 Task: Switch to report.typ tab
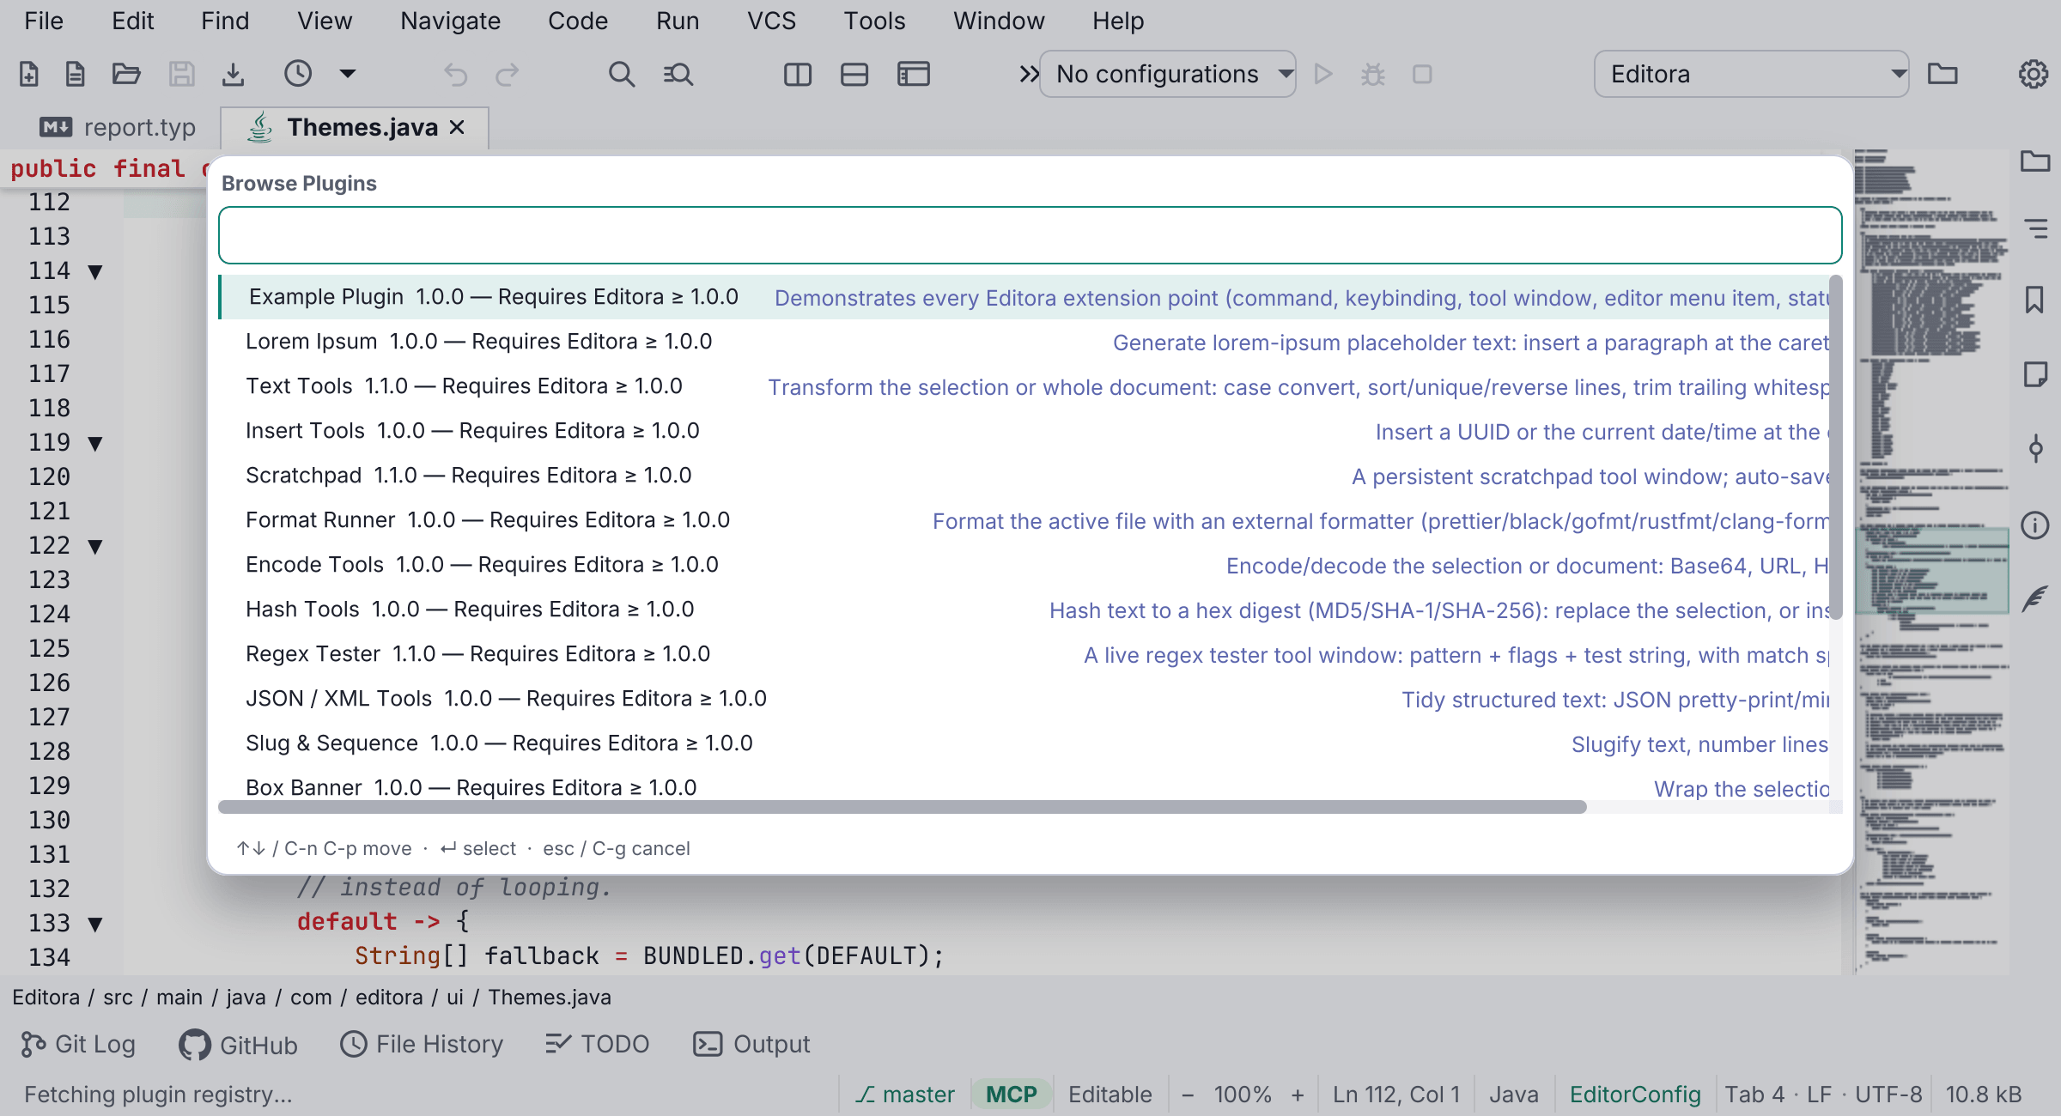click(x=118, y=128)
